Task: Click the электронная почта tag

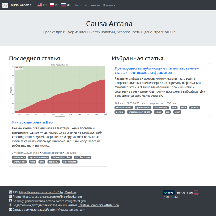Action: coord(139,112)
